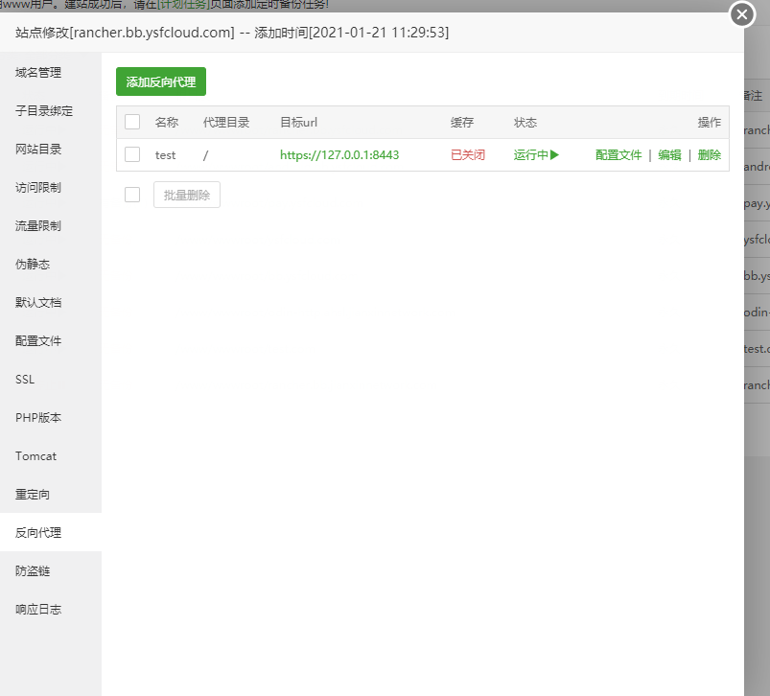Click the 批量删除 button
The image size is (770, 696).
186,194
